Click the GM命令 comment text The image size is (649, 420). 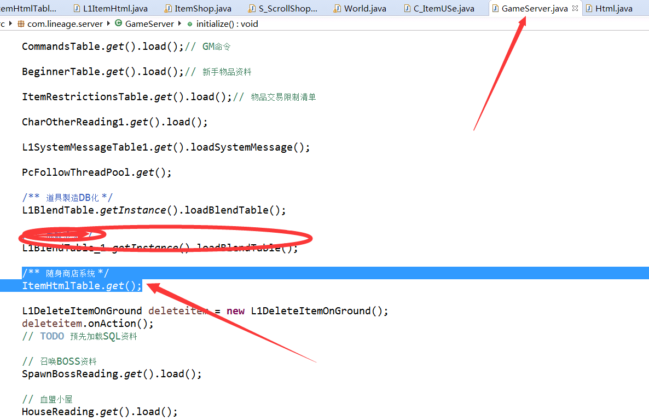tap(217, 47)
